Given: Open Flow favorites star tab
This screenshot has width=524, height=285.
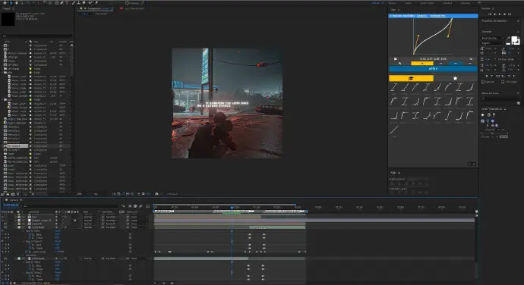Looking at the screenshot, I should tap(455, 78).
